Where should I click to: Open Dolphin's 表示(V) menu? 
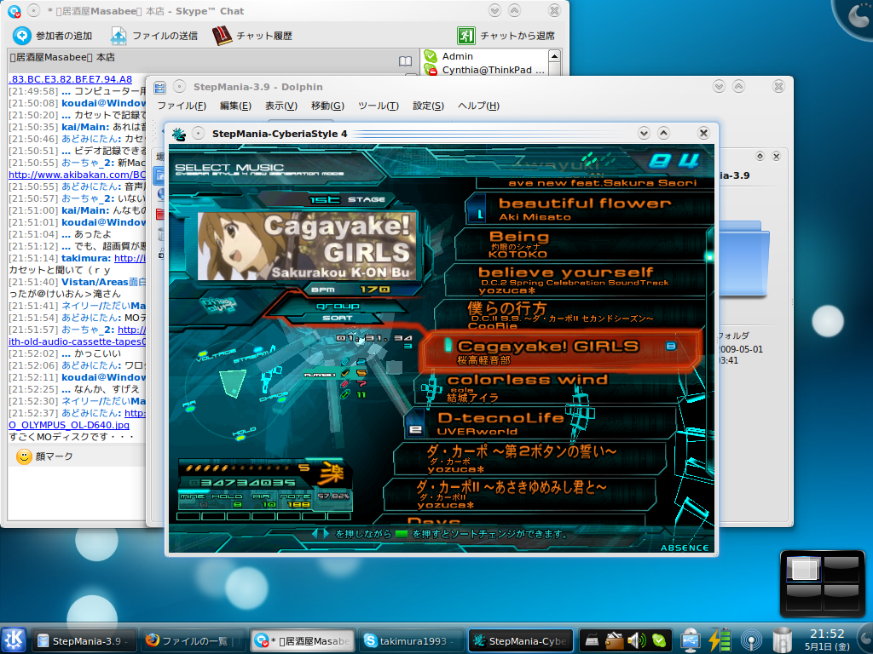(281, 106)
